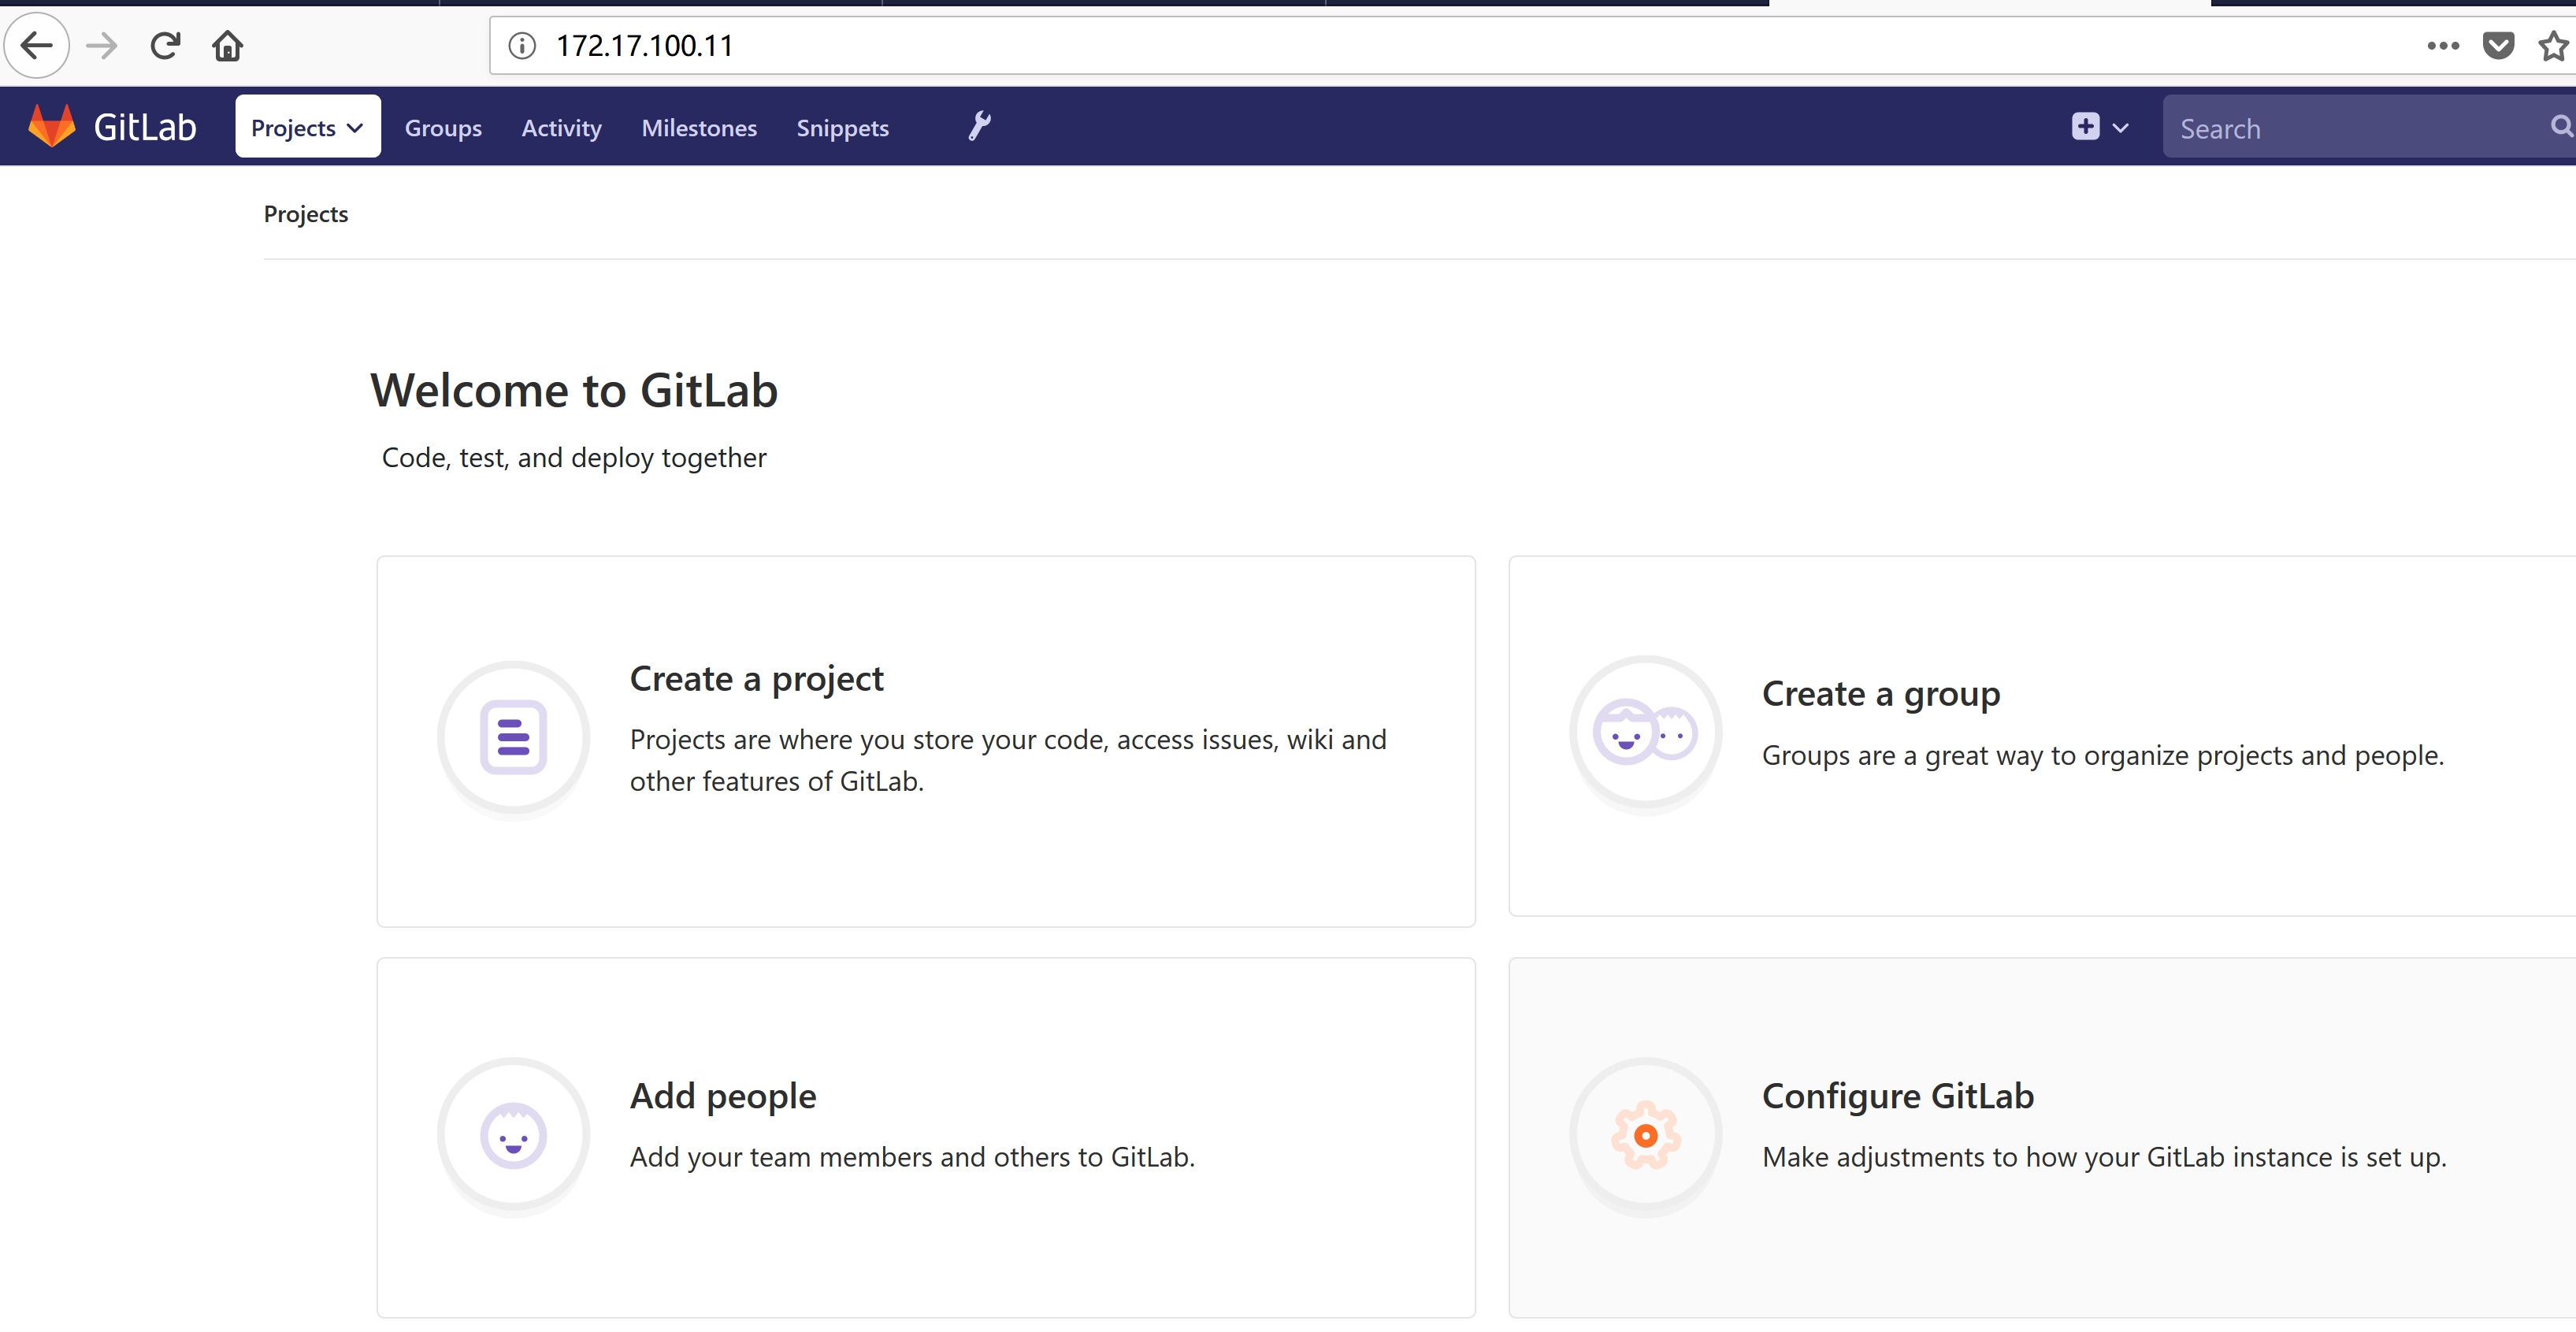Click 'Add your team members' description
The image size is (2576, 1332).
pyautogui.click(x=912, y=1157)
